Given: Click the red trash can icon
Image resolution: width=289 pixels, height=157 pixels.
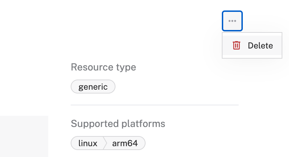Looking at the screenshot, I should pos(237,45).
